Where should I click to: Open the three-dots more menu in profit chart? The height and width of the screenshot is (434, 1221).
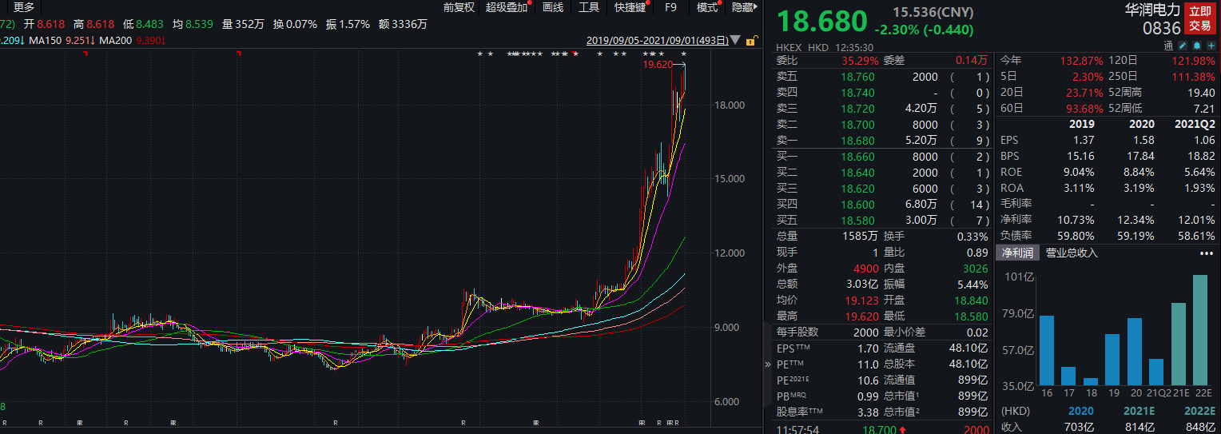tap(1206, 253)
